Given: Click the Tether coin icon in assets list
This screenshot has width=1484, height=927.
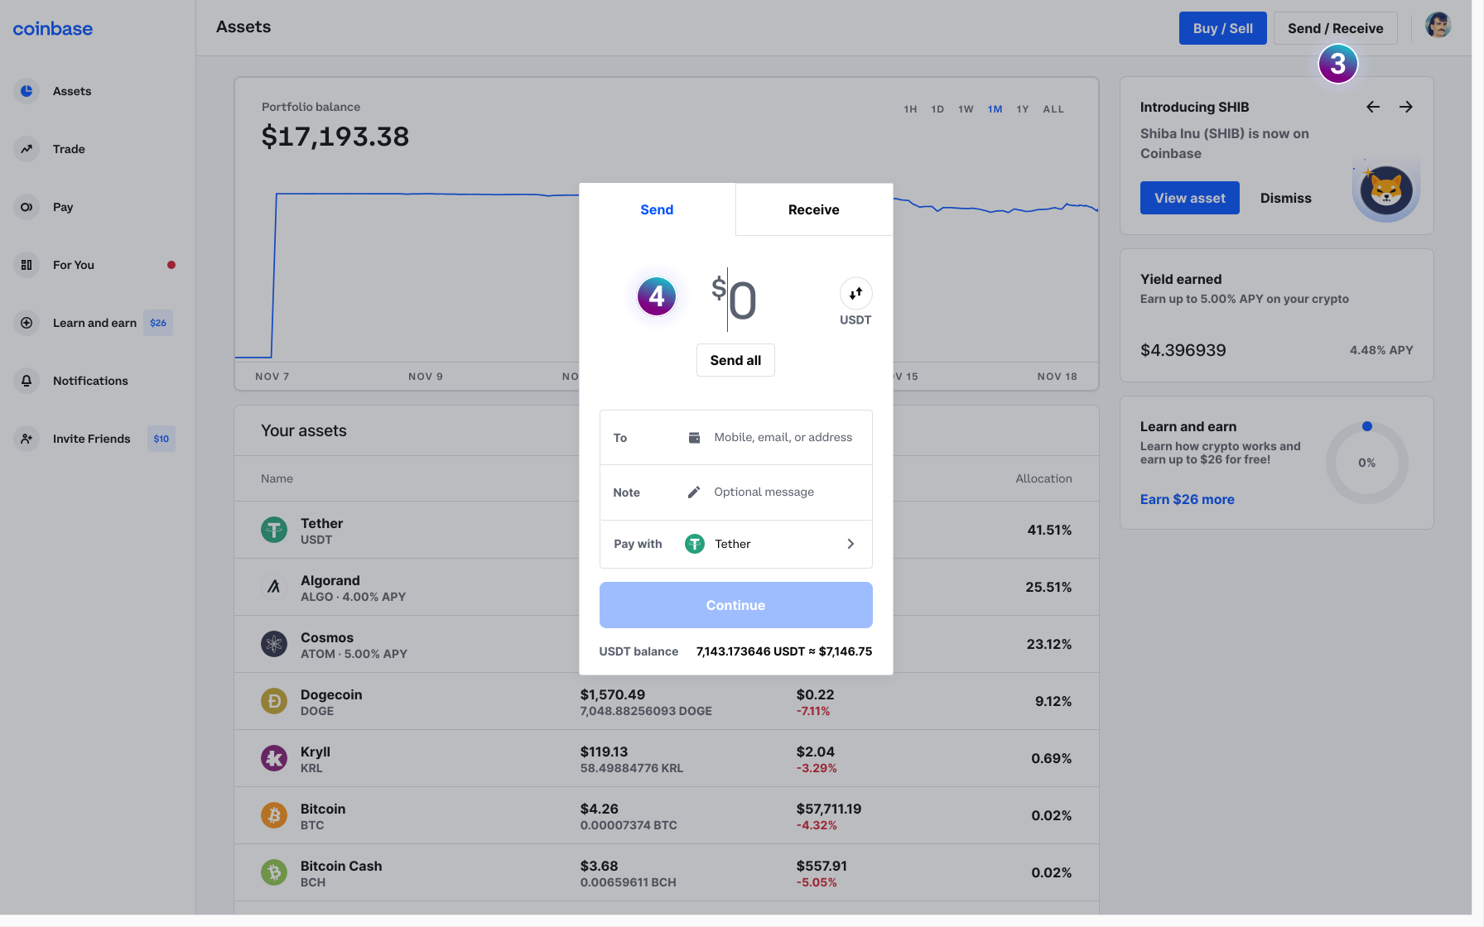Looking at the screenshot, I should click(x=274, y=530).
